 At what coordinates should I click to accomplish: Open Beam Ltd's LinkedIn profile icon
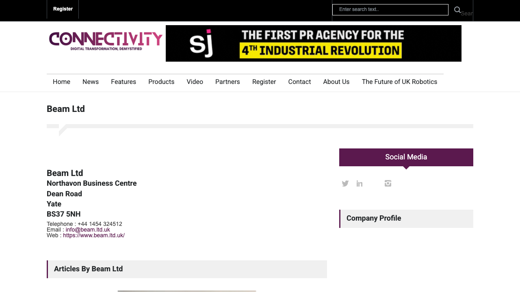click(x=360, y=184)
